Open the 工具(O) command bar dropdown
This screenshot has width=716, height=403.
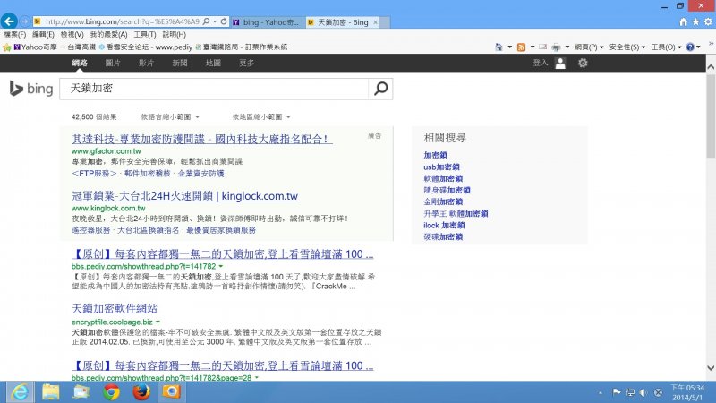666,47
